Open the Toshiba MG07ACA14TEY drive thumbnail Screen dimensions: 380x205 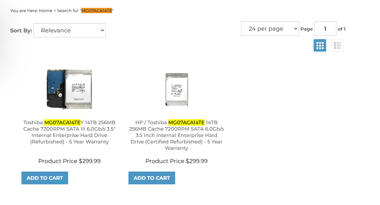click(x=70, y=89)
